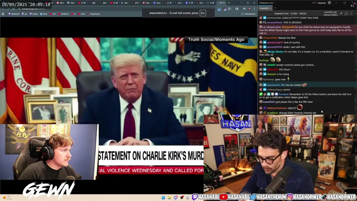Close the HasanAbi chat tab
The image size is (357, 201).
[271, 8]
